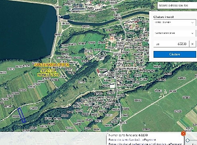
Task: Clear the cadastral number with the X icon
Action: (192, 44)
